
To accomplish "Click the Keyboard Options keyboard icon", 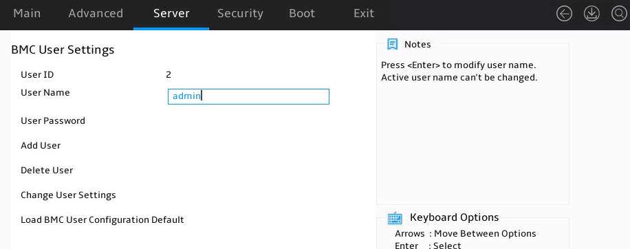I will [x=395, y=218].
